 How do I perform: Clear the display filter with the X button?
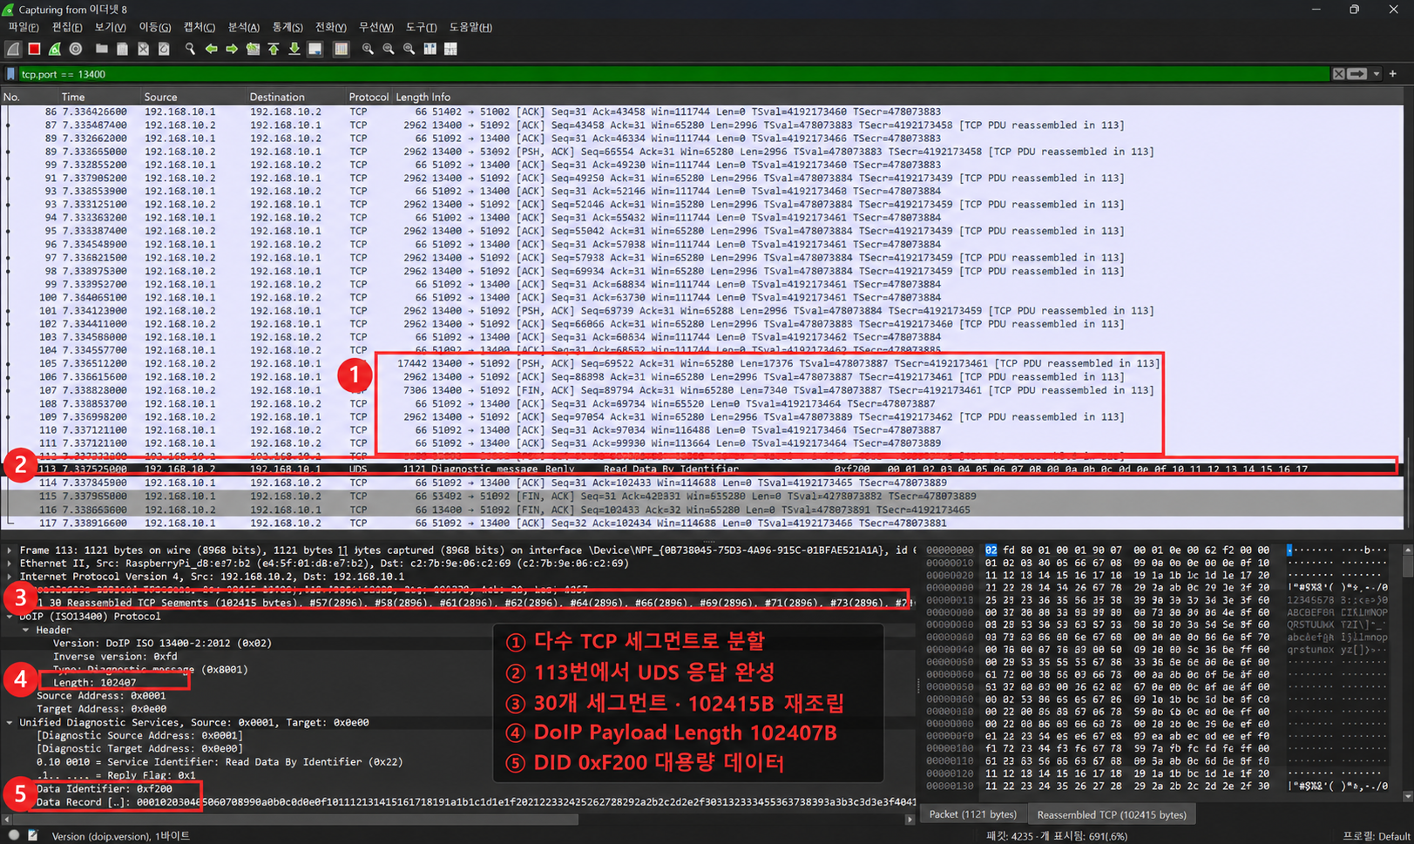[1338, 74]
